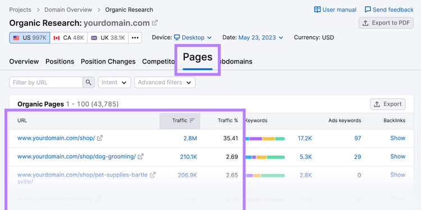Click the search magnifier in URL filter
Screen dimensions: 421x210
[x=89, y=83]
